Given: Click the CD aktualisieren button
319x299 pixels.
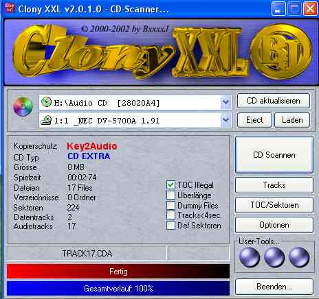Looking at the screenshot, I should point(274,101).
